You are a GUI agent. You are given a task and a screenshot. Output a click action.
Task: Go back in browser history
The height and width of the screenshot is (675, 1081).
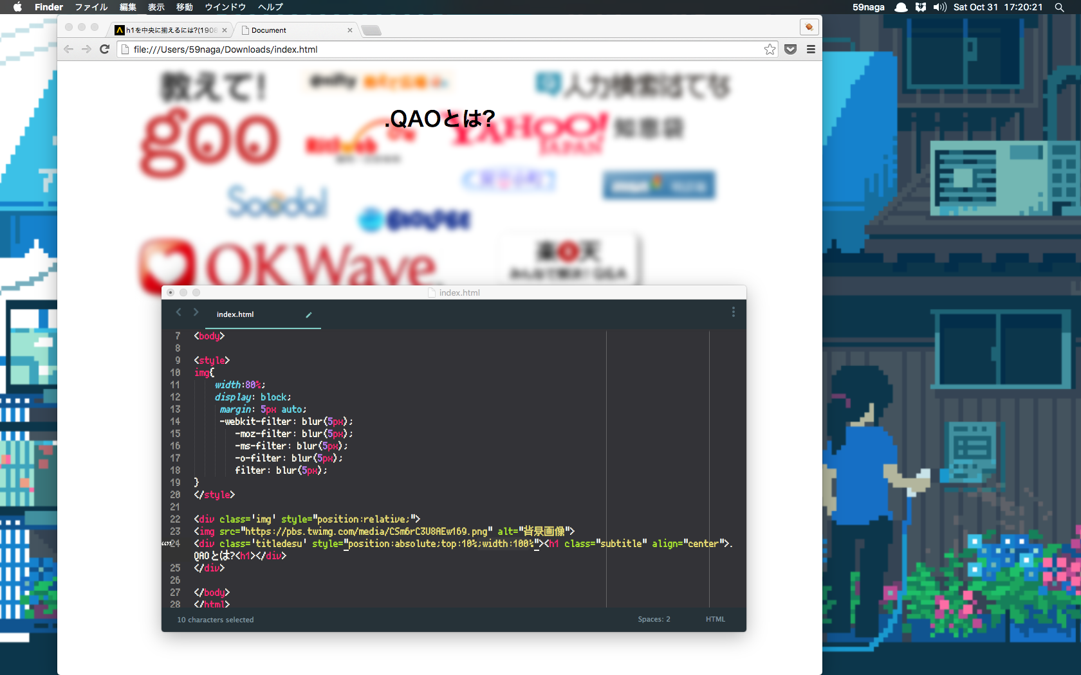point(69,50)
